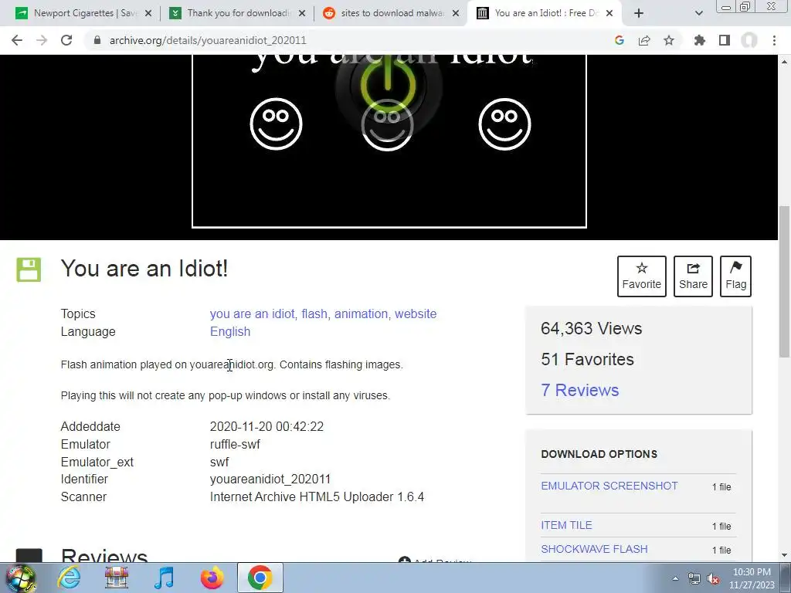This screenshot has width=791, height=593.
Task: Open SHOCKWAVE FLASH download option
Action: pyautogui.click(x=594, y=549)
